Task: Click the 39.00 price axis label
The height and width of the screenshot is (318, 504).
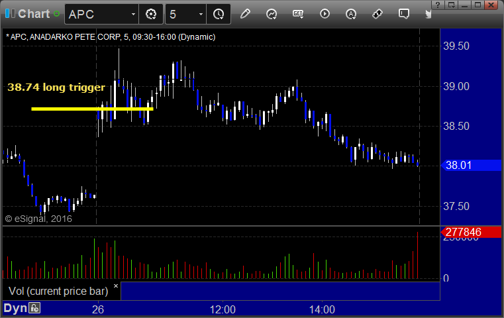Action: pos(456,87)
